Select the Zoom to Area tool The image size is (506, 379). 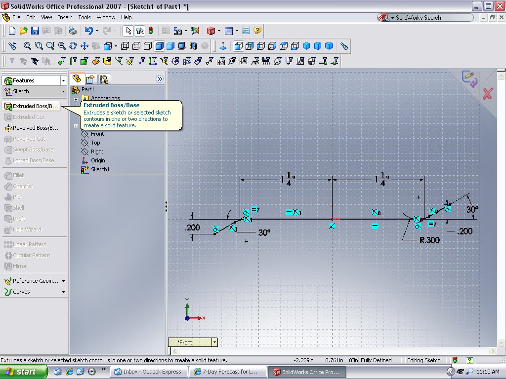point(39,46)
